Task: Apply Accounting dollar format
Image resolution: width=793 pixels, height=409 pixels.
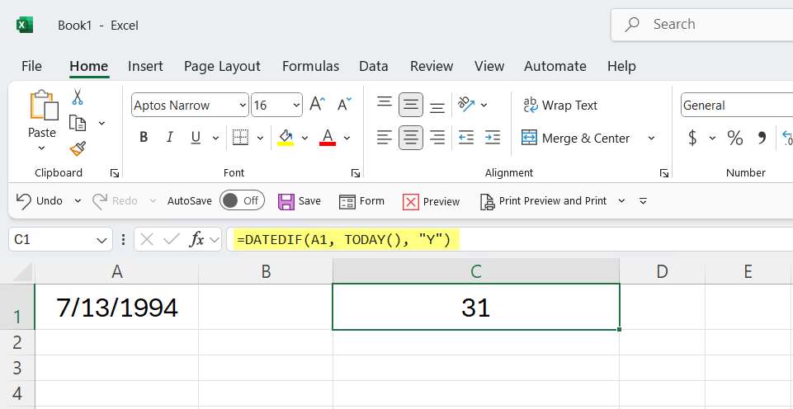Action: click(692, 138)
